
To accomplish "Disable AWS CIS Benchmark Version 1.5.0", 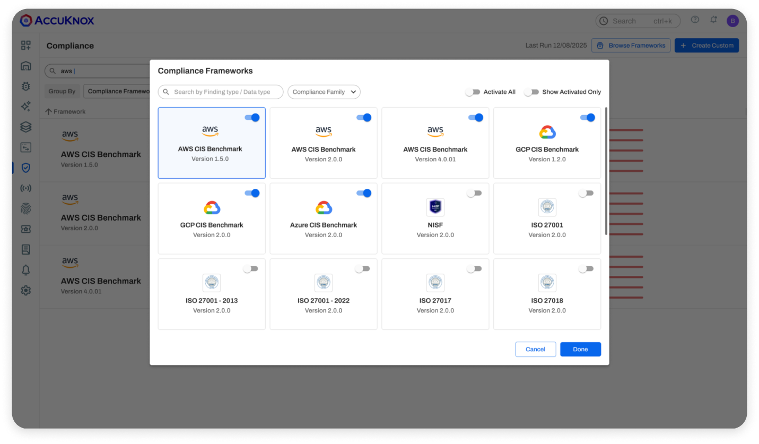I will pos(252,117).
